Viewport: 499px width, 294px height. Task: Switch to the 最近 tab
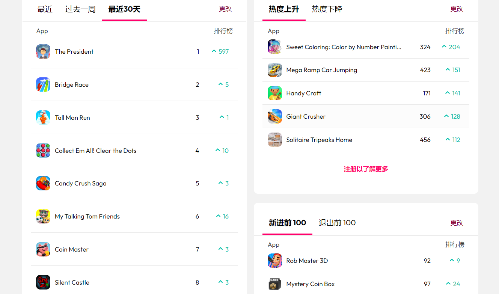[x=45, y=9]
